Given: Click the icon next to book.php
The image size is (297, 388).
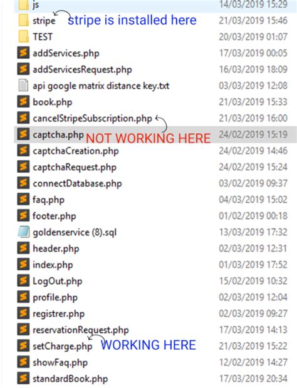Looking at the screenshot, I should pyautogui.click(x=23, y=102).
